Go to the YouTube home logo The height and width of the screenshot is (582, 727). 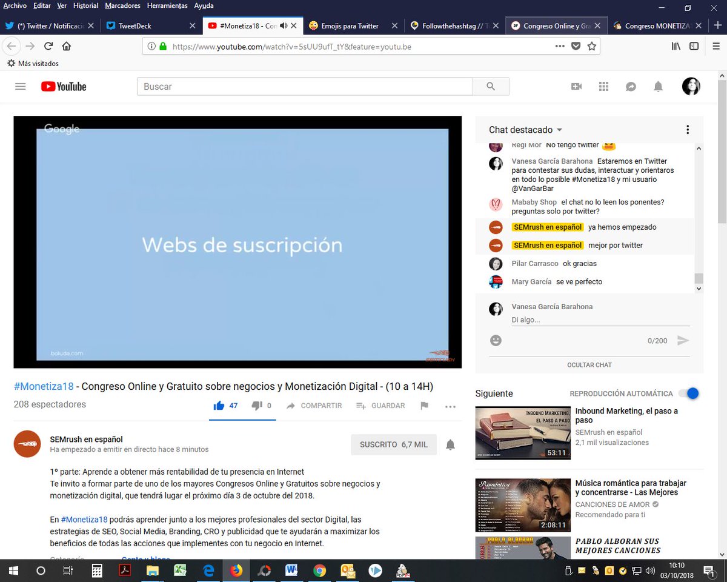64,87
